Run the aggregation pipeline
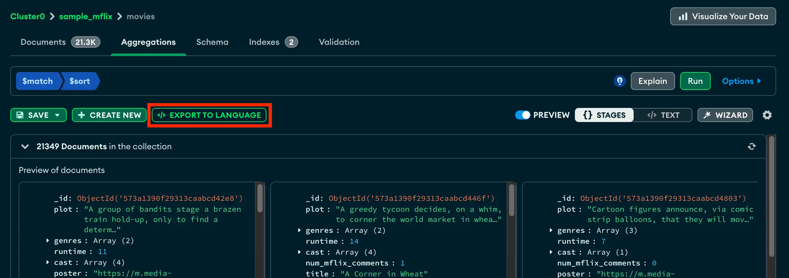 [x=695, y=81]
